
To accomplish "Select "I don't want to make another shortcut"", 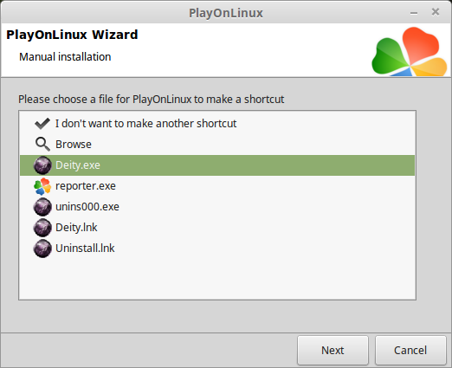I will point(145,124).
